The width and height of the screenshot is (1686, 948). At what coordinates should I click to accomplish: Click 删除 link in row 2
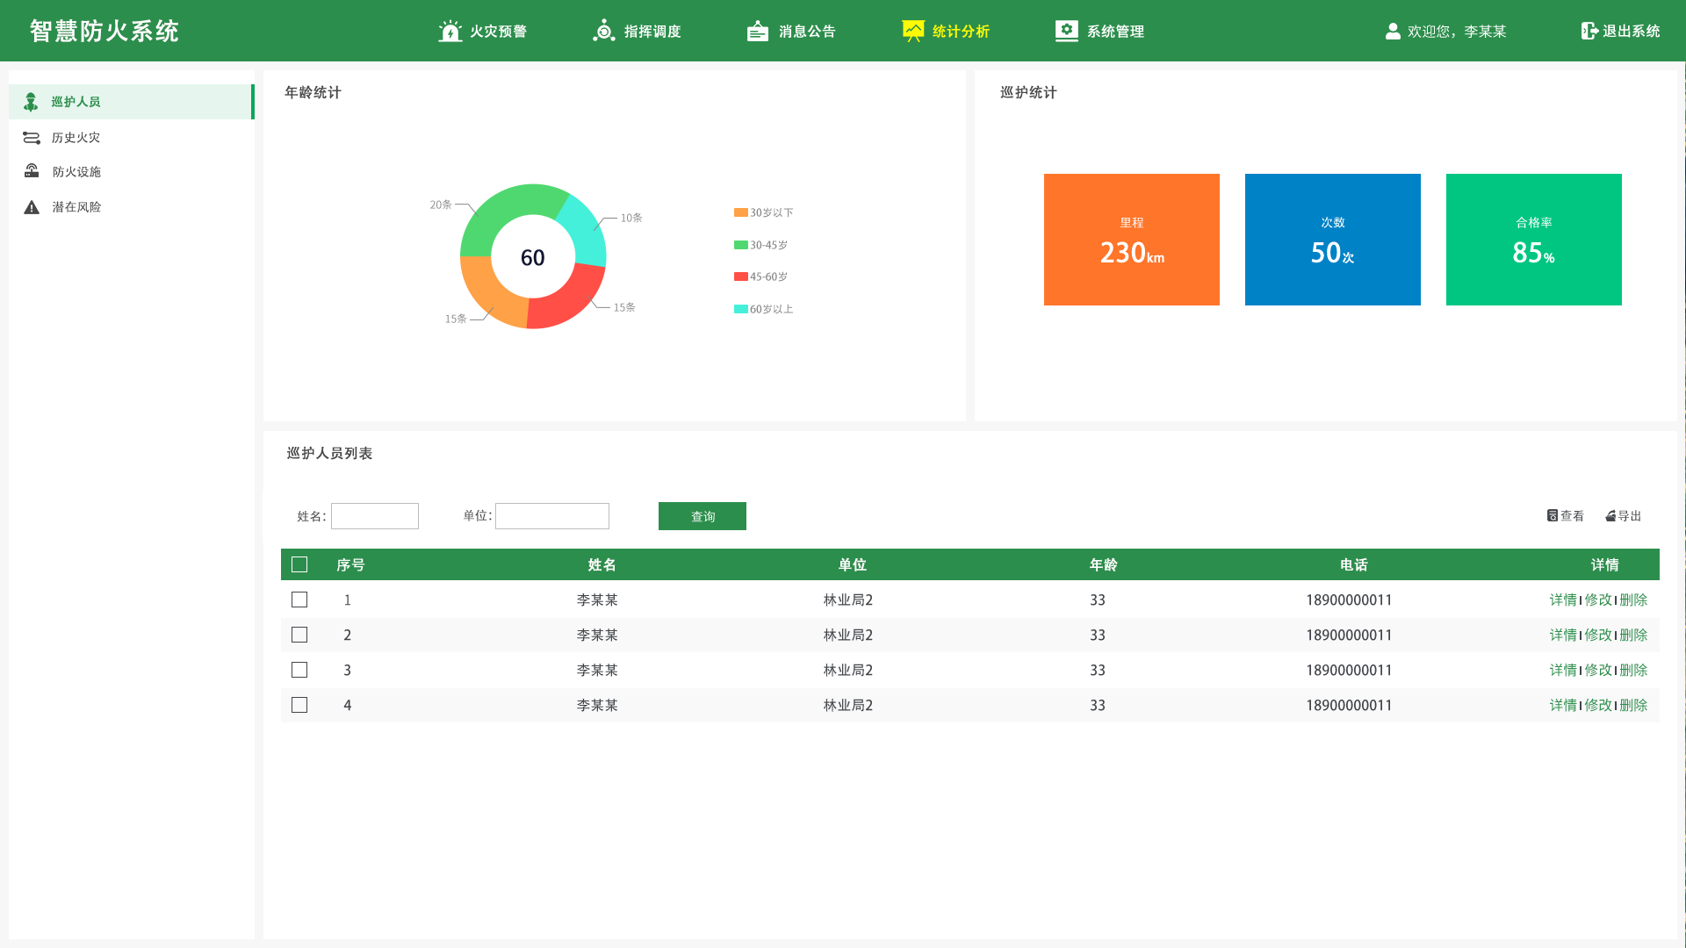[1633, 635]
